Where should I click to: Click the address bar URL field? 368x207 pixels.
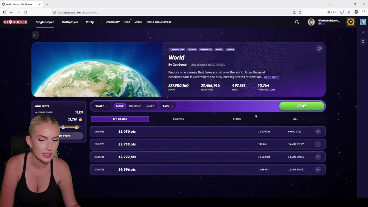tap(172, 12)
